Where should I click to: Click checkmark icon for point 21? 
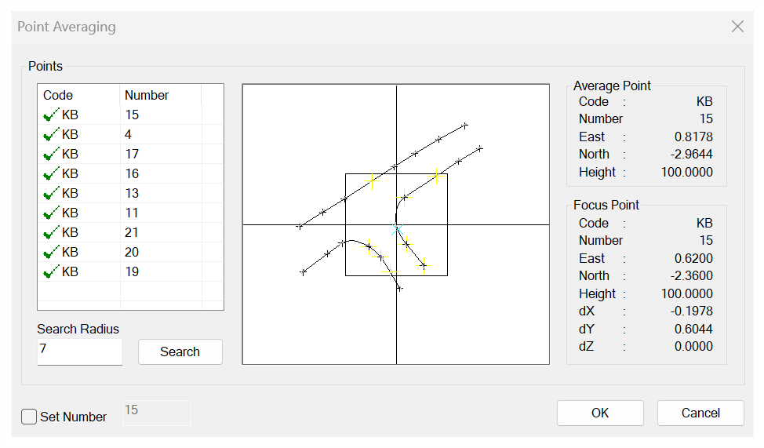tap(51, 233)
